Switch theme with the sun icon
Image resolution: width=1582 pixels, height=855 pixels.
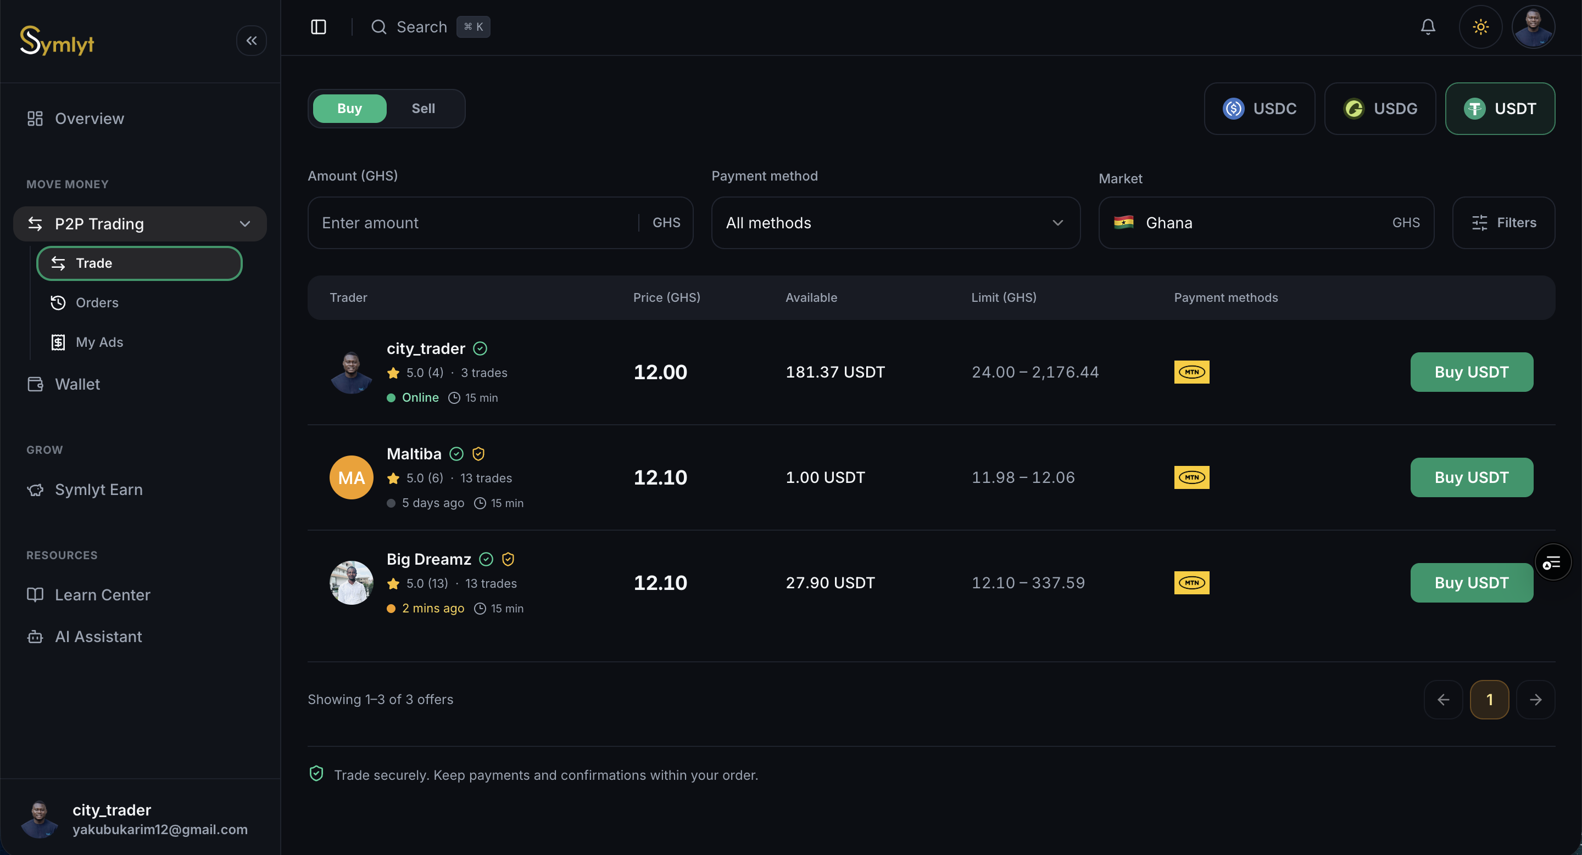click(x=1480, y=27)
